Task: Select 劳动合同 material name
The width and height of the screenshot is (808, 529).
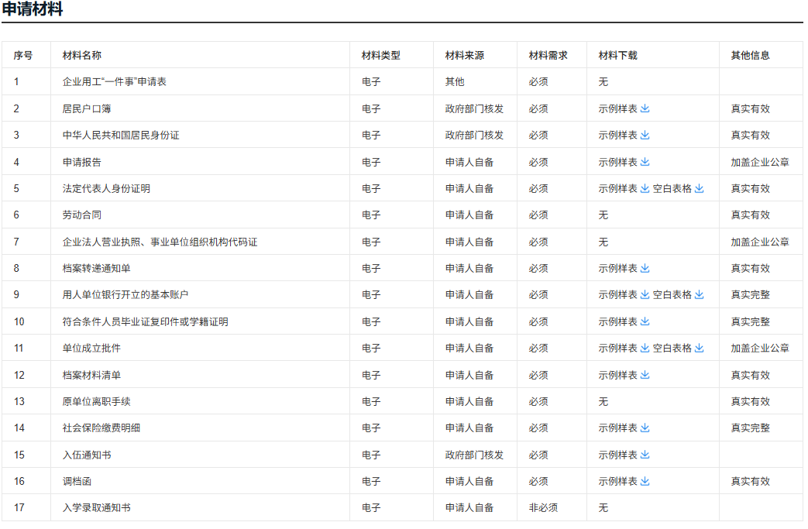Action: (82, 215)
